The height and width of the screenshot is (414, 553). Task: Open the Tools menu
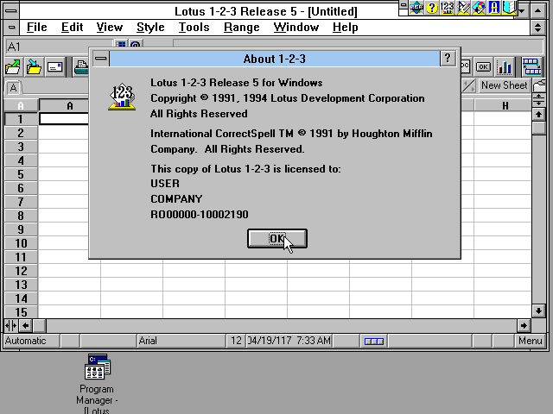(x=194, y=27)
